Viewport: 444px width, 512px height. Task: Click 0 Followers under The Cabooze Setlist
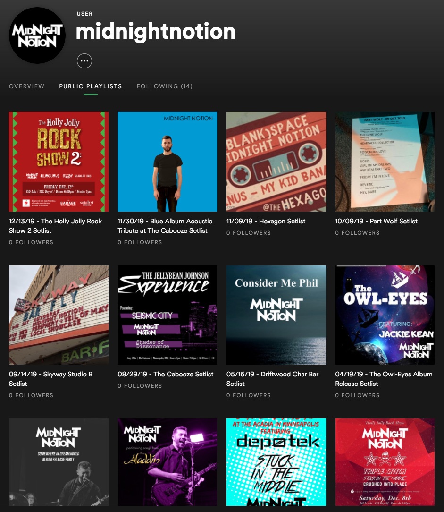point(140,386)
